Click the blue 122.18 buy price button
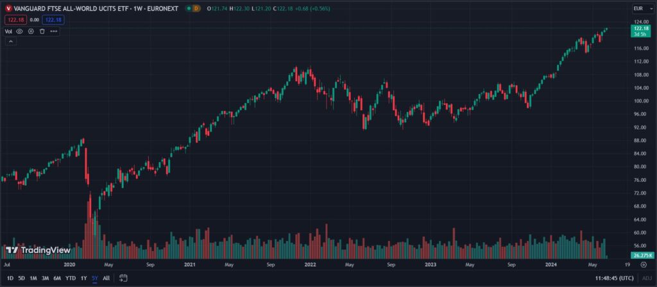Image resolution: width=657 pixels, height=287 pixels. 53,20
